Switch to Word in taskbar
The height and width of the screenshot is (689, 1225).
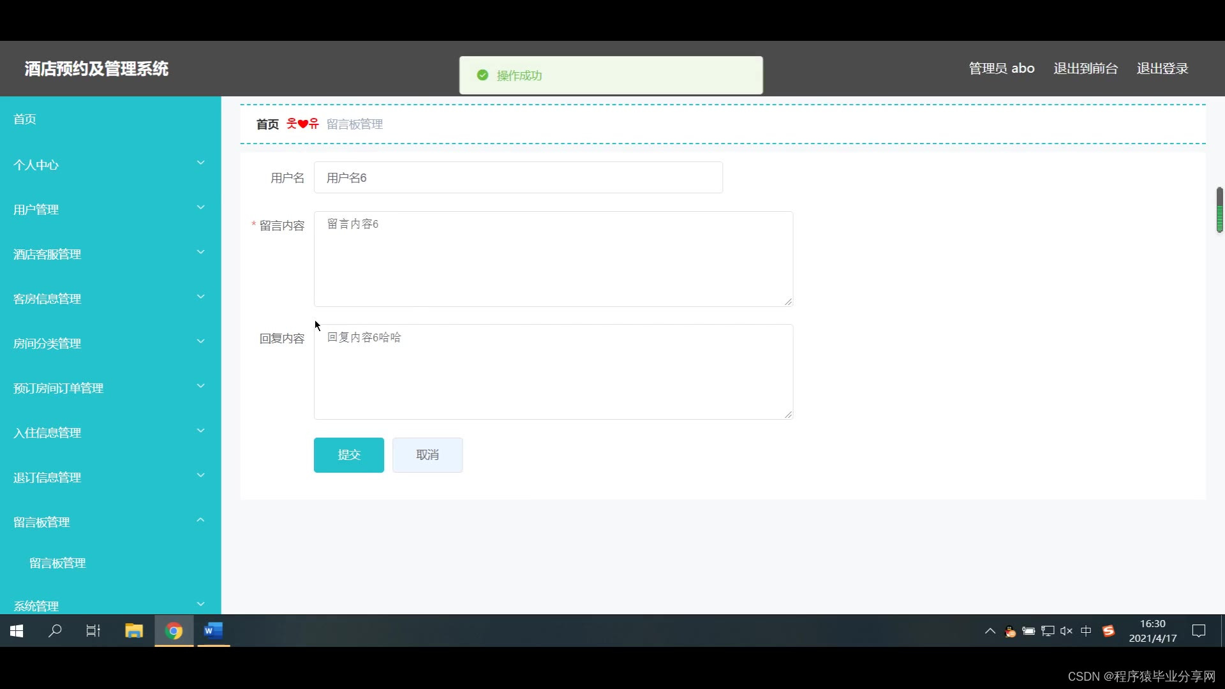213,631
